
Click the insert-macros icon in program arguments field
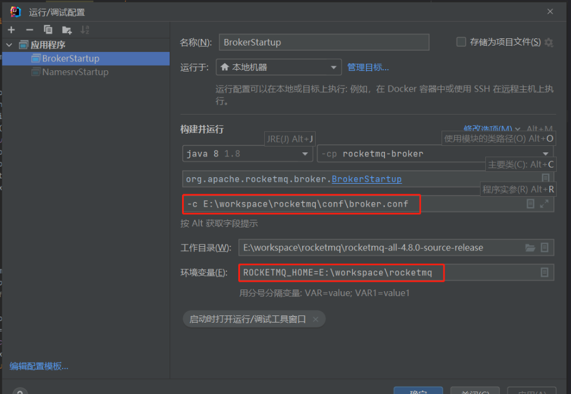(x=530, y=204)
